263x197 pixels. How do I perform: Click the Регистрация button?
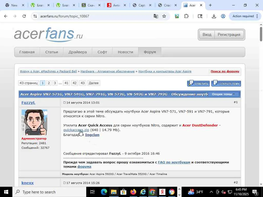tap(229, 35)
